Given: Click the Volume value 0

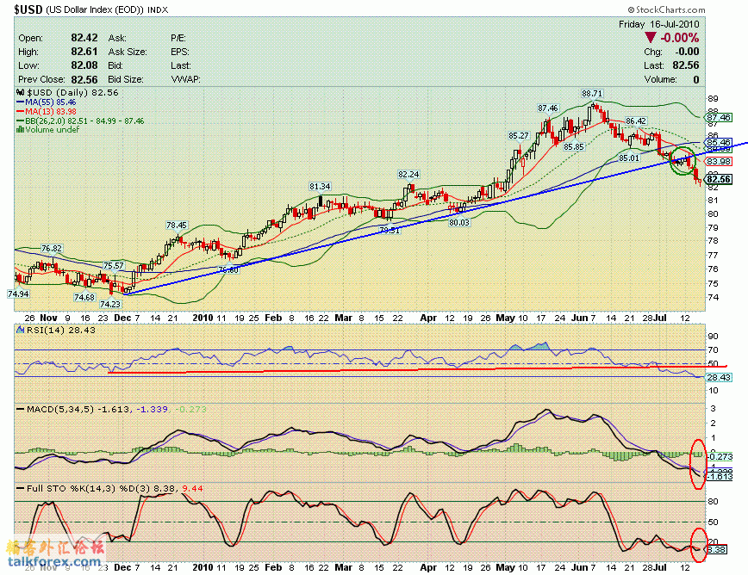Looking at the screenshot, I should click(x=696, y=79).
